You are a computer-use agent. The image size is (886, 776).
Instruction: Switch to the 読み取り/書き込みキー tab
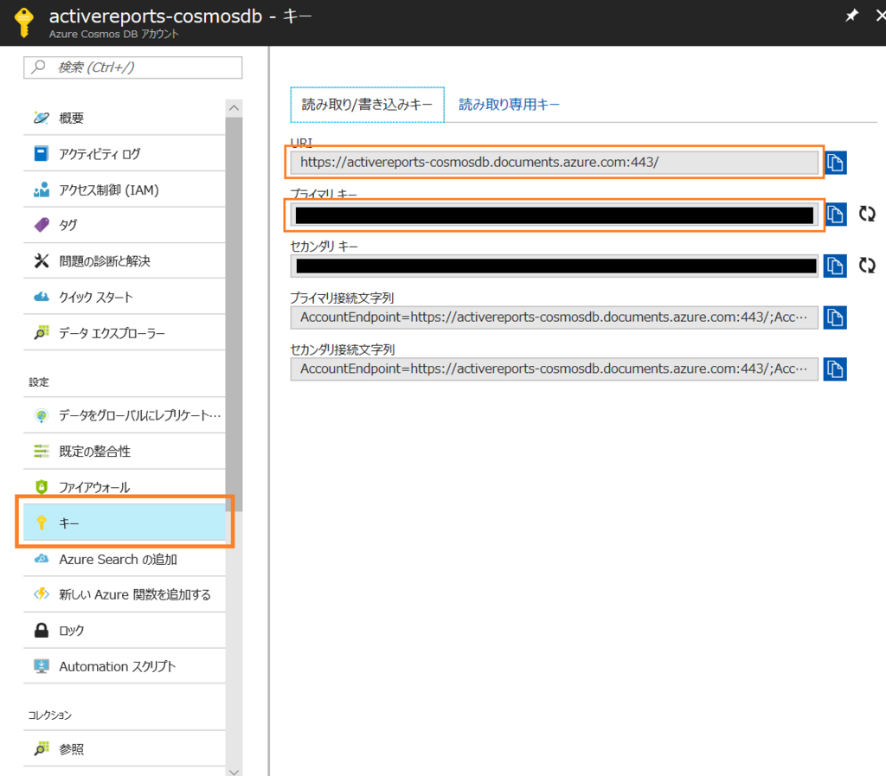367,105
